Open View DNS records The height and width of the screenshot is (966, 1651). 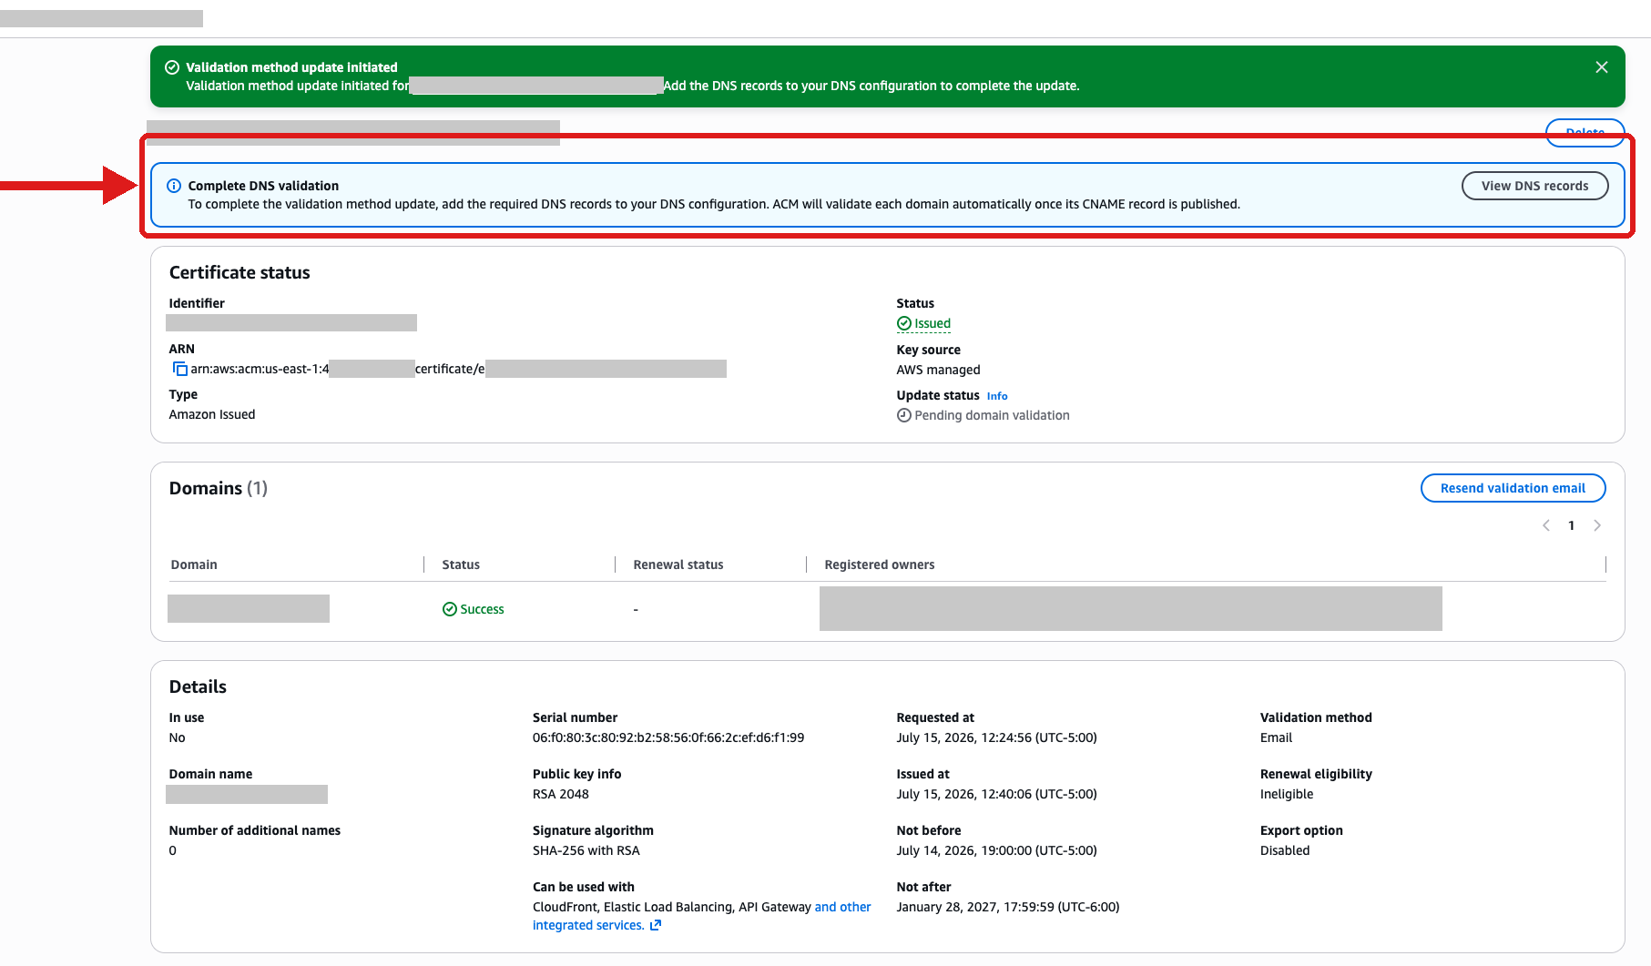[x=1534, y=186]
